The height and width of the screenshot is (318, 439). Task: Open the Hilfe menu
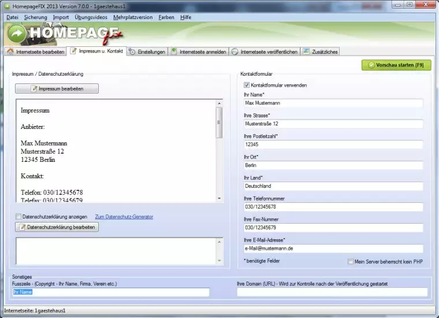(x=185, y=17)
